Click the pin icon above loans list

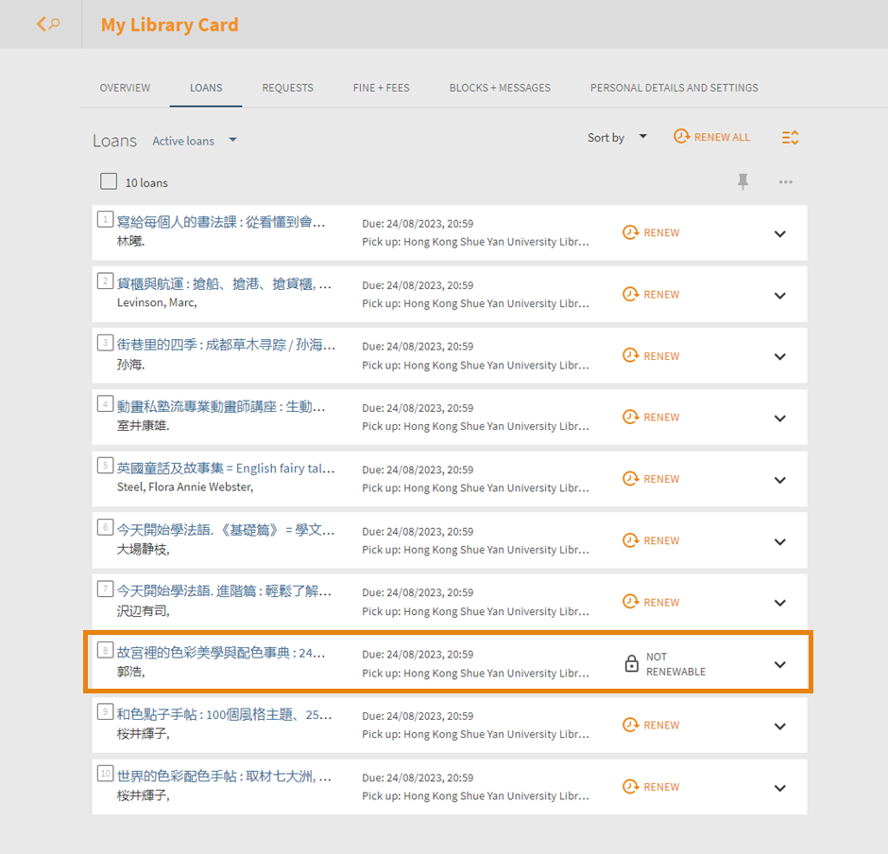click(743, 182)
